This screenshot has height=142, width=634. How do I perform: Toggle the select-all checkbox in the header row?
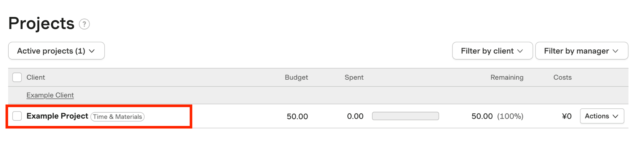click(x=17, y=77)
